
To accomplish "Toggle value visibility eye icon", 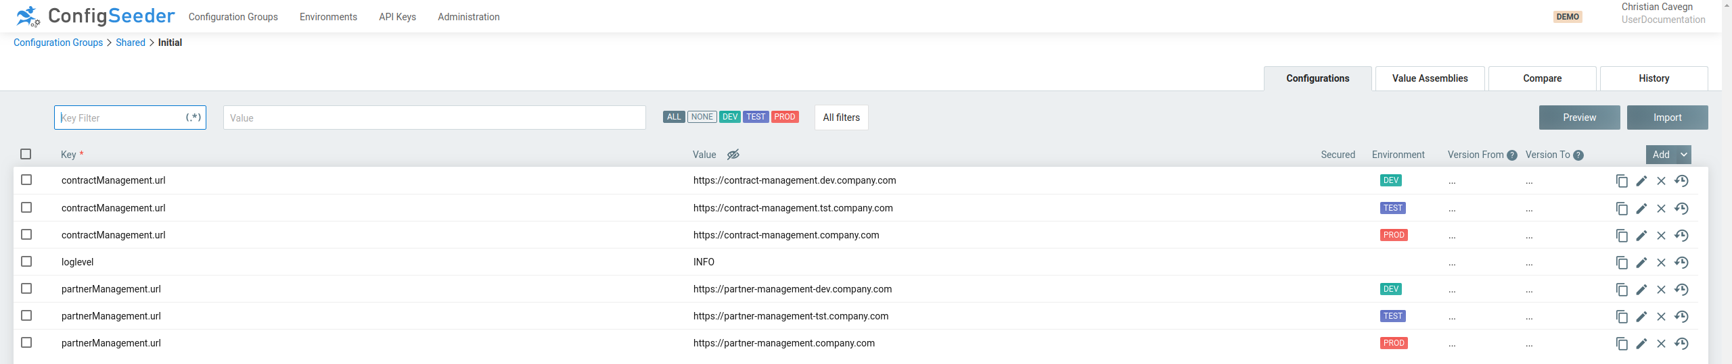I will [x=733, y=155].
